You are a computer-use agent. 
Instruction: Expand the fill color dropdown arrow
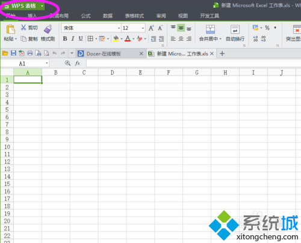(122, 39)
